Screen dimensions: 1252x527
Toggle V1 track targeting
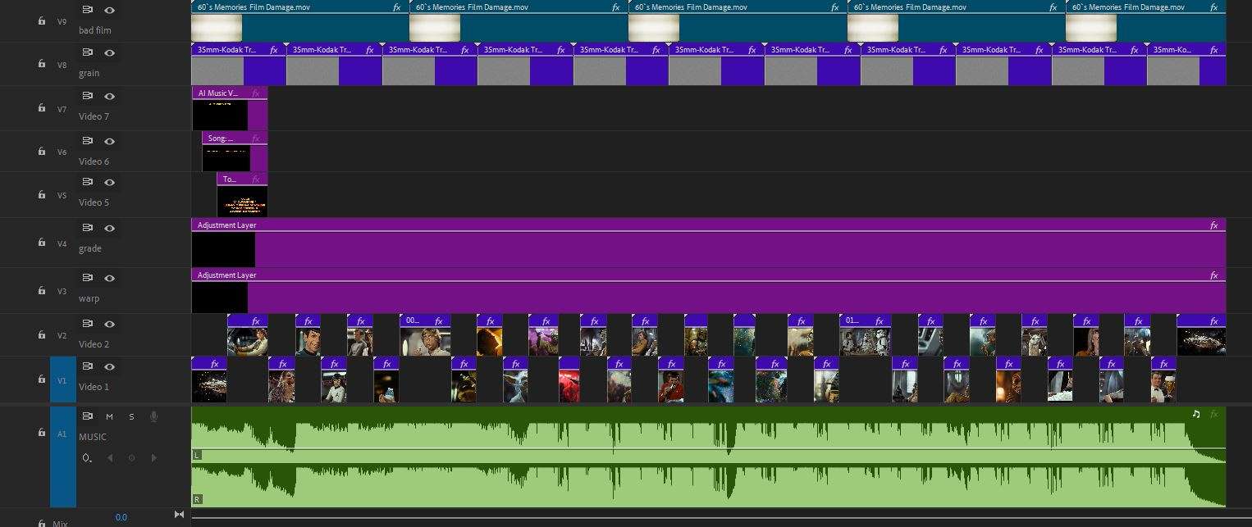(x=62, y=379)
